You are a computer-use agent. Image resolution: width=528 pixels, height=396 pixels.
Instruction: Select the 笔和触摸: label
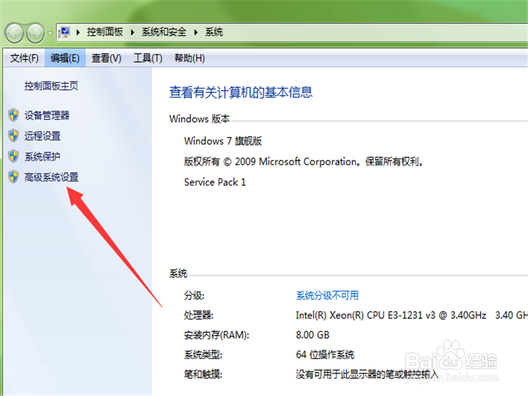pos(203,374)
